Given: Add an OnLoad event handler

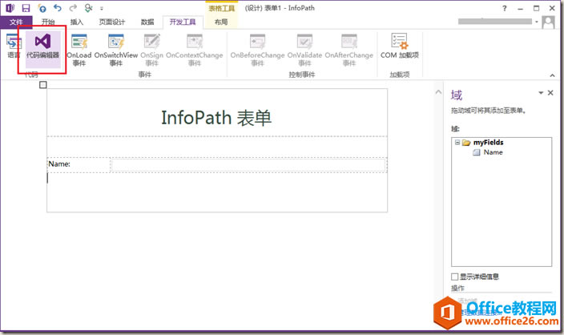Looking at the screenshot, I should [x=79, y=50].
